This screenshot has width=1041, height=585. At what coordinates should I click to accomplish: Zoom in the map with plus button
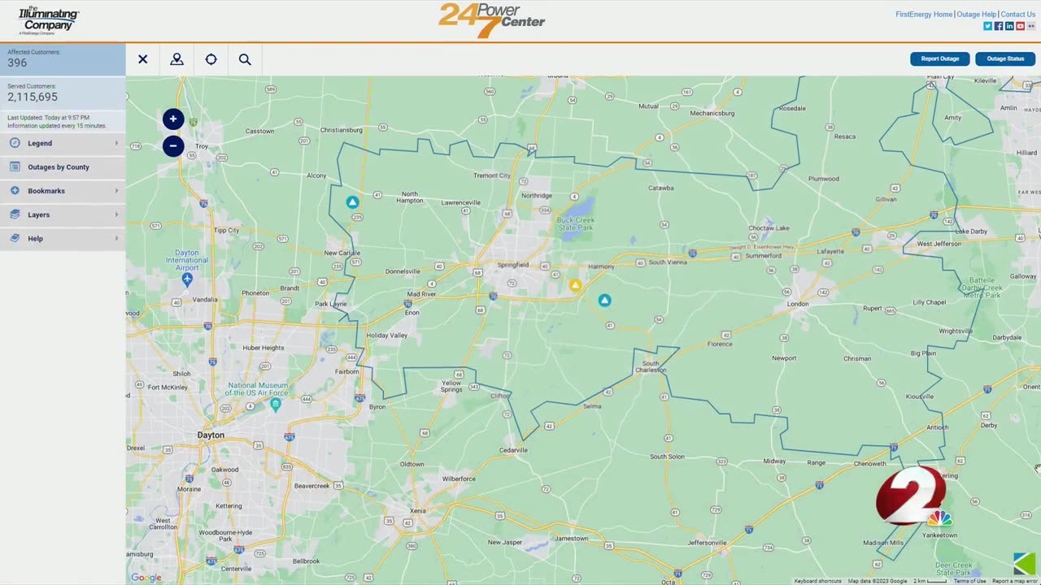click(x=173, y=119)
